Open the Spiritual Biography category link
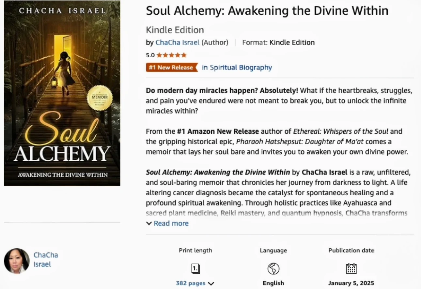Screen dimensions: 421x289 (237, 67)
